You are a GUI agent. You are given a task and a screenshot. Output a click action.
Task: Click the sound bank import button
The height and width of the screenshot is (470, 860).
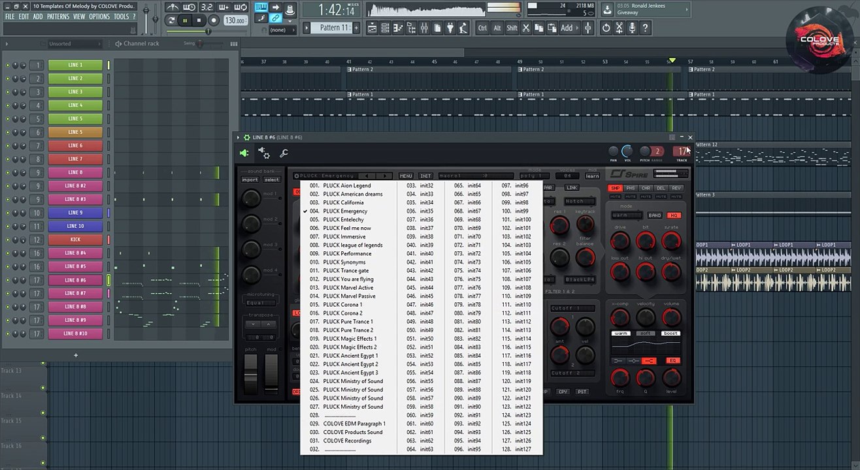point(250,180)
